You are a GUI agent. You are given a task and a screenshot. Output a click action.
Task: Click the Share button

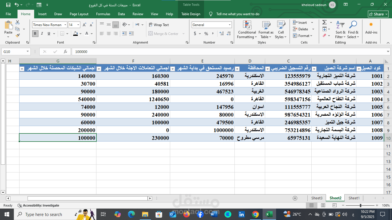(x=378, y=14)
